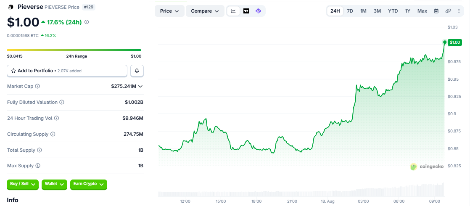Click the 17.6% (24h) change text
470x206 pixels.
coord(64,22)
